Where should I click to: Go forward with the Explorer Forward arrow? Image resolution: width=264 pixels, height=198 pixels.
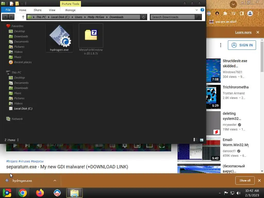pos(11,17)
